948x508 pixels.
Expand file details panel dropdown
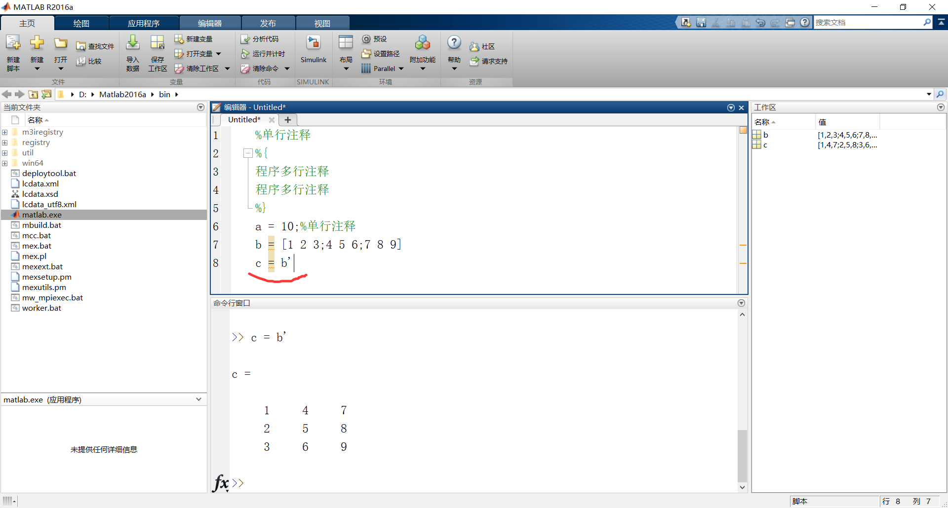[x=198, y=399]
